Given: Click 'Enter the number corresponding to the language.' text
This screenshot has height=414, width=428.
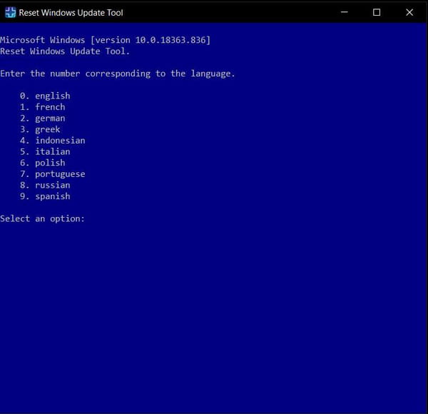Looking at the screenshot, I should [118, 74].
